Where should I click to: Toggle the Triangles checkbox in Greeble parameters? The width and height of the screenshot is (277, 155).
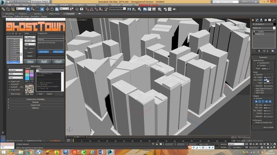tap(258, 65)
